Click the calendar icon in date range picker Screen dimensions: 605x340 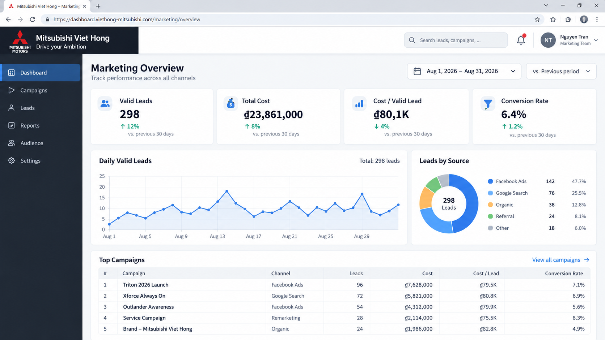(x=417, y=71)
